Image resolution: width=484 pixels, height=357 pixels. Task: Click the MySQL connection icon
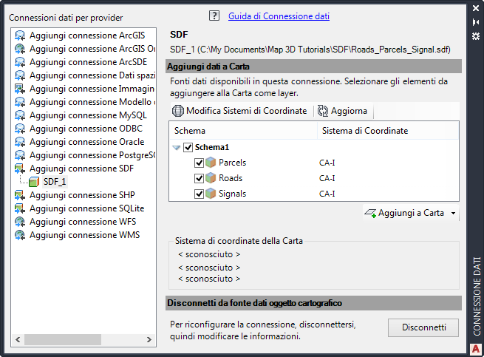point(20,115)
